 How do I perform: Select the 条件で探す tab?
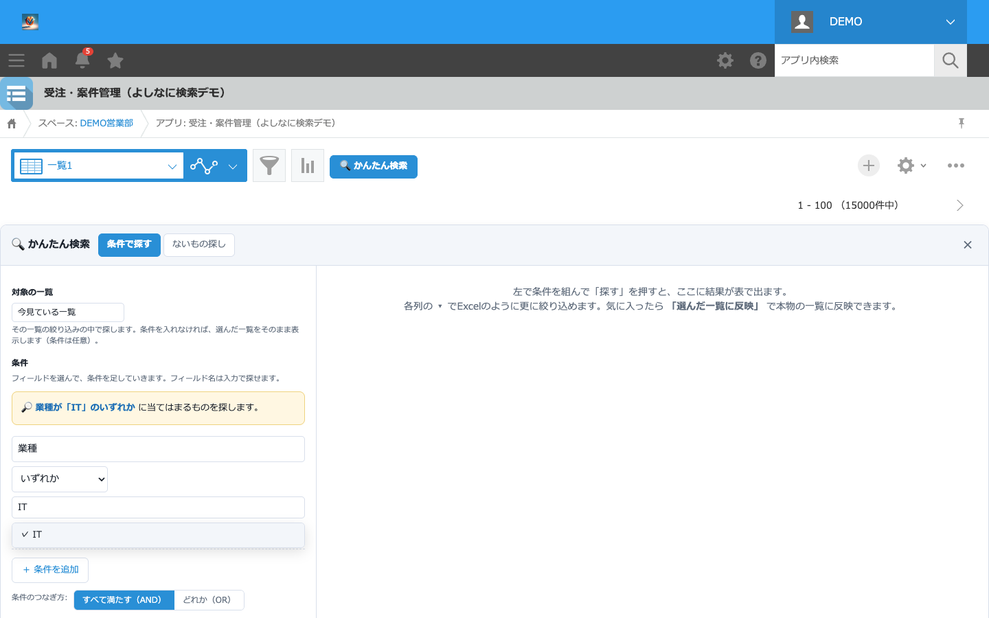[x=129, y=245]
